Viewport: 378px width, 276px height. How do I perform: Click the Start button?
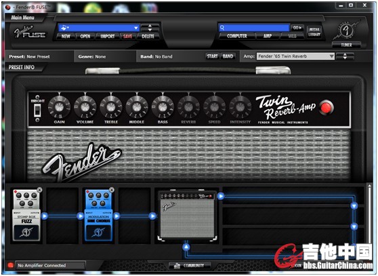point(212,56)
